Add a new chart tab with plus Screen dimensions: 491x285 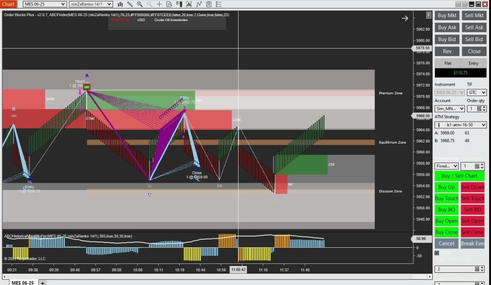pos(43,283)
